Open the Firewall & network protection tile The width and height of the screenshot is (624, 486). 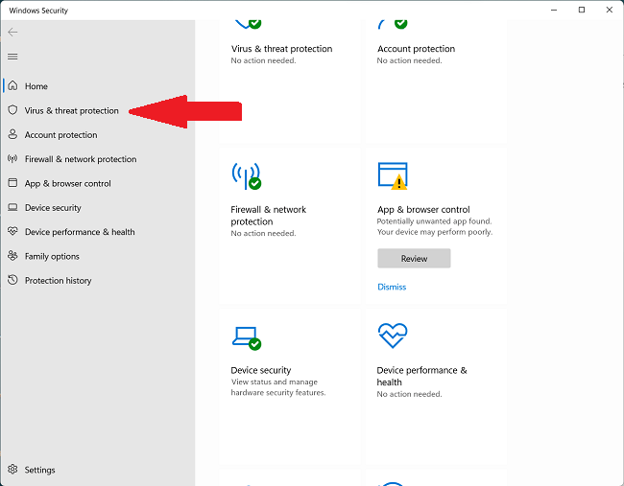269,215
